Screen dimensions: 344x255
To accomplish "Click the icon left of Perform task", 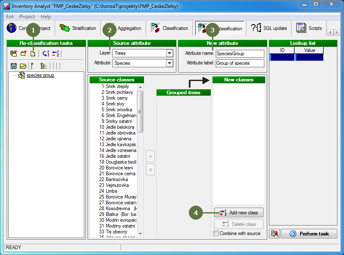I will 274,234.
